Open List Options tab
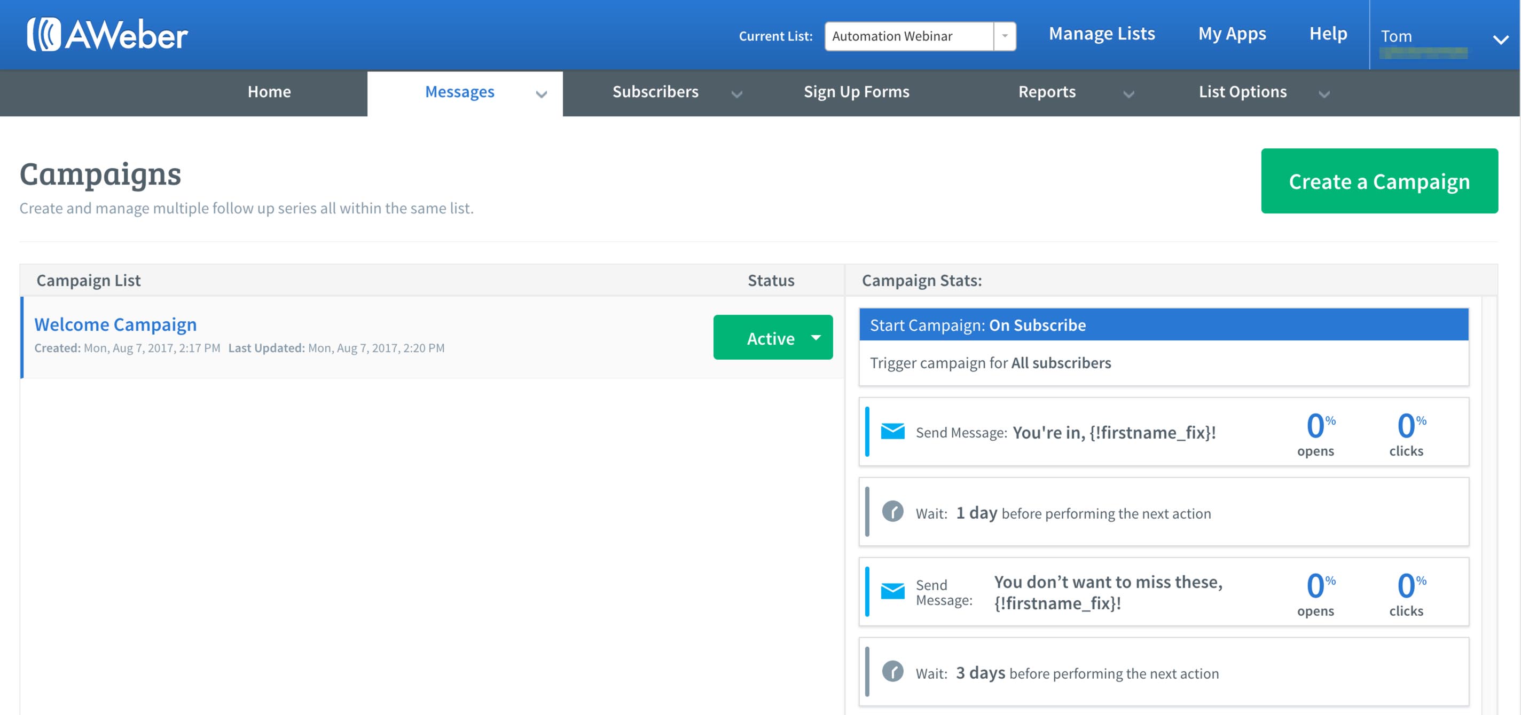Screen dimensions: 1521x715 click(x=1242, y=92)
